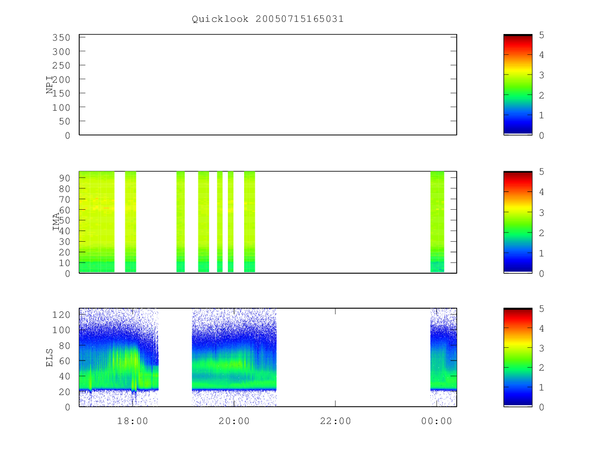Click the NPI panel color scale bar
This screenshot has height=457, width=609.
[x=518, y=84]
